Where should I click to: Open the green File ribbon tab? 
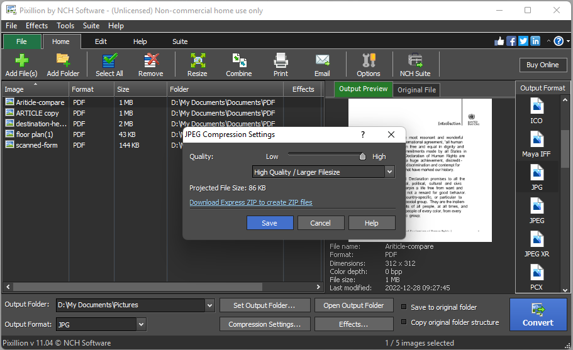point(21,41)
